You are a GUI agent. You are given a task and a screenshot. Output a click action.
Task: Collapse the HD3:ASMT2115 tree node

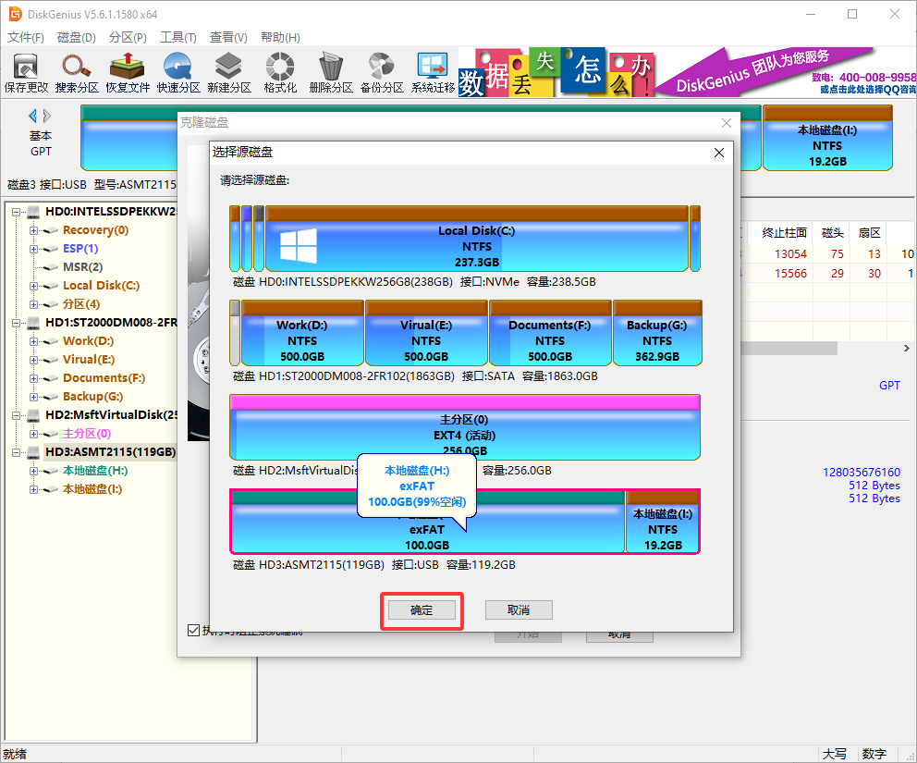click(x=17, y=452)
